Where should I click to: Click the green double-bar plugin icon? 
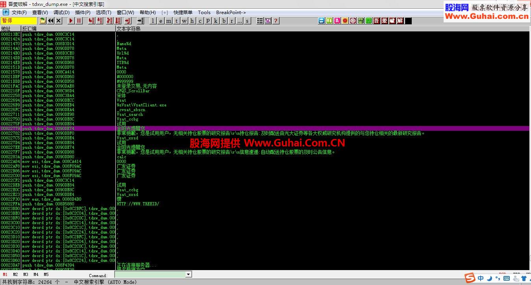[329, 21]
